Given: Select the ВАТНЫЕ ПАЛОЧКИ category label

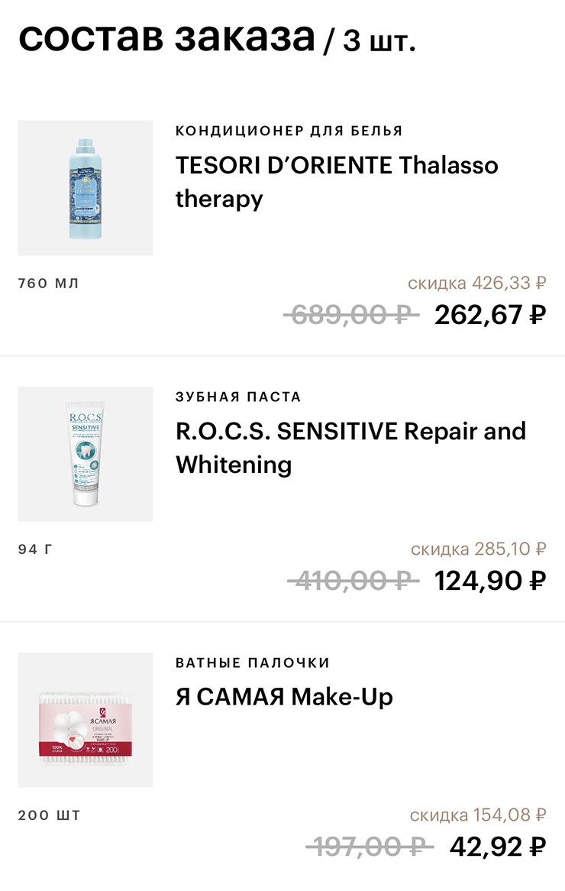Looking at the screenshot, I should pos(253,663).
